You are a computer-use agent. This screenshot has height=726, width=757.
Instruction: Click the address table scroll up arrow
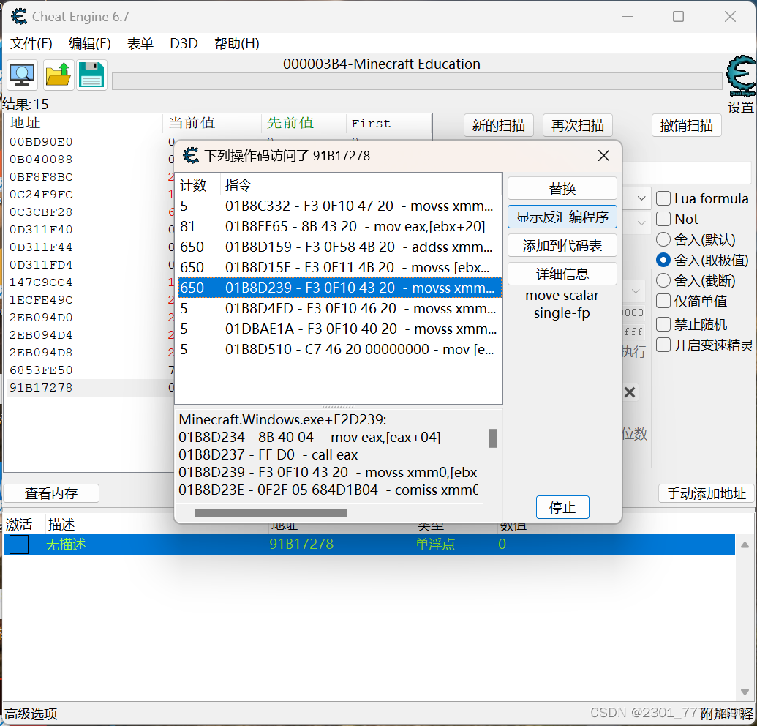pyautogui.click(x=745, y=544)
